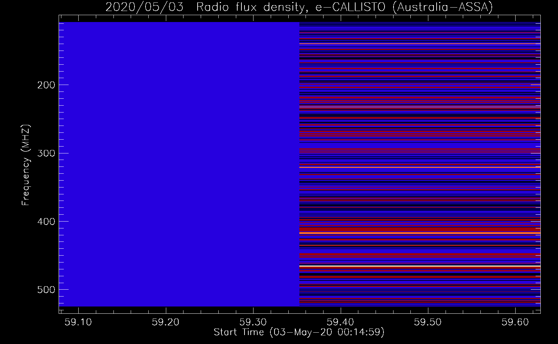The width and height of the screenshot is (558, 344).
Task: Click the 59.40 time tick label
Action: coord(341,322)
